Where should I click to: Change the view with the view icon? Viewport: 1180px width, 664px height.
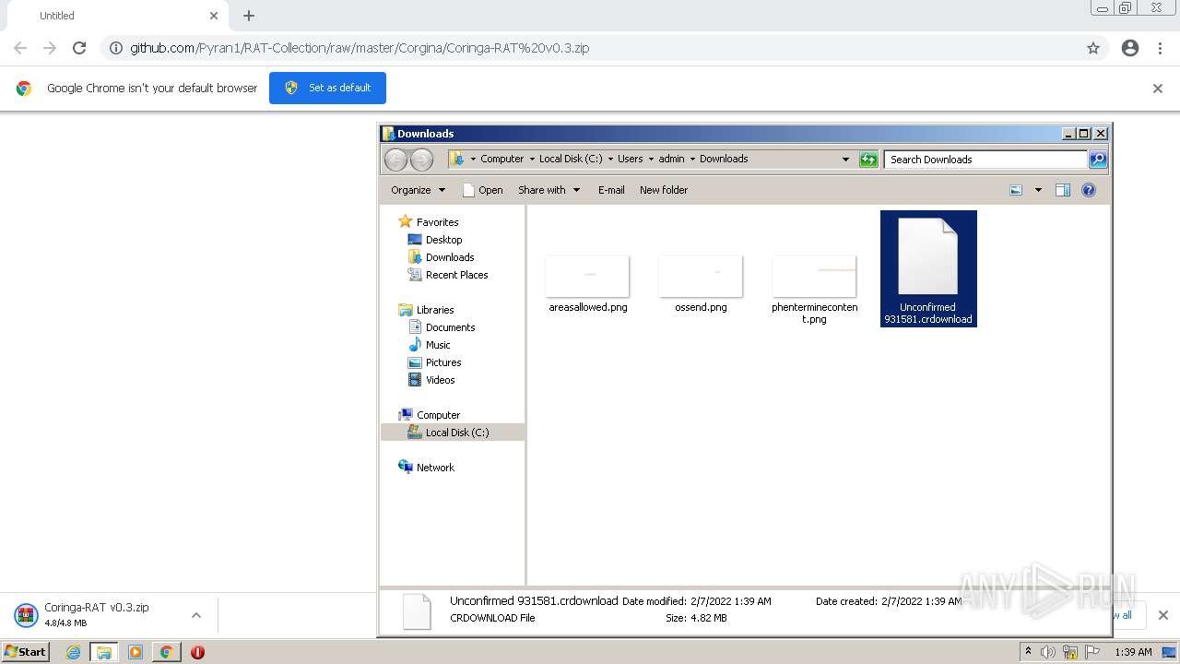tap(1016, 190)
